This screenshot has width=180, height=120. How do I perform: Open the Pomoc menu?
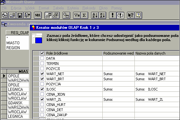click(117, 8)
